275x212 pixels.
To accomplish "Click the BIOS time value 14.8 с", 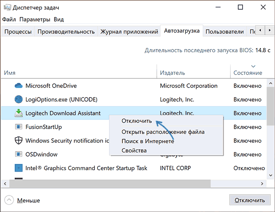I will pyautogui.click(x=263, y=50).
